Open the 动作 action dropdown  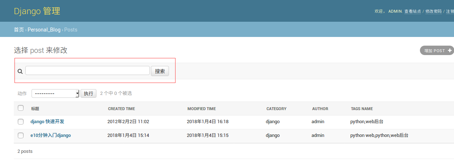coord(55,93)
